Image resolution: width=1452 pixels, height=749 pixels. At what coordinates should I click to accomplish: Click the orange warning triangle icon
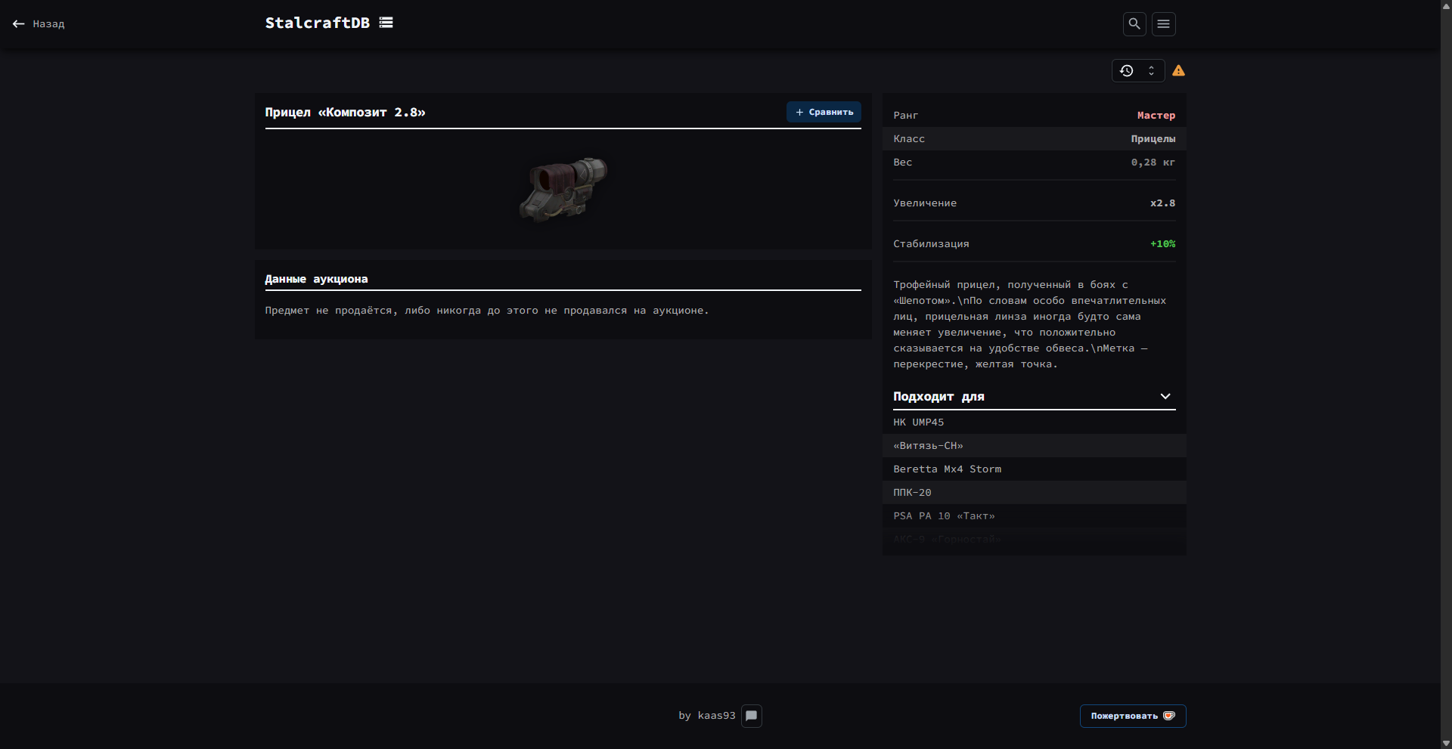[x=1178, y=71]
